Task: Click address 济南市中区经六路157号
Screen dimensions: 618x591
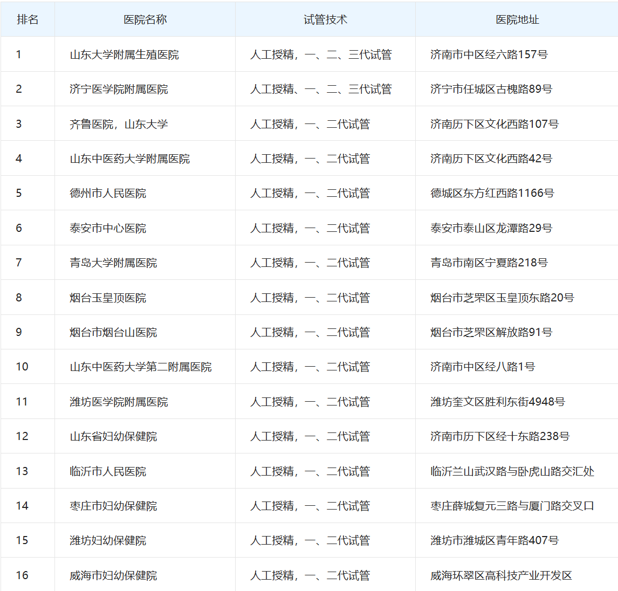Action: 489,54
